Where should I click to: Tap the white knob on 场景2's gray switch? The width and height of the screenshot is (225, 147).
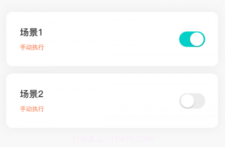click(x=187, y=101)
